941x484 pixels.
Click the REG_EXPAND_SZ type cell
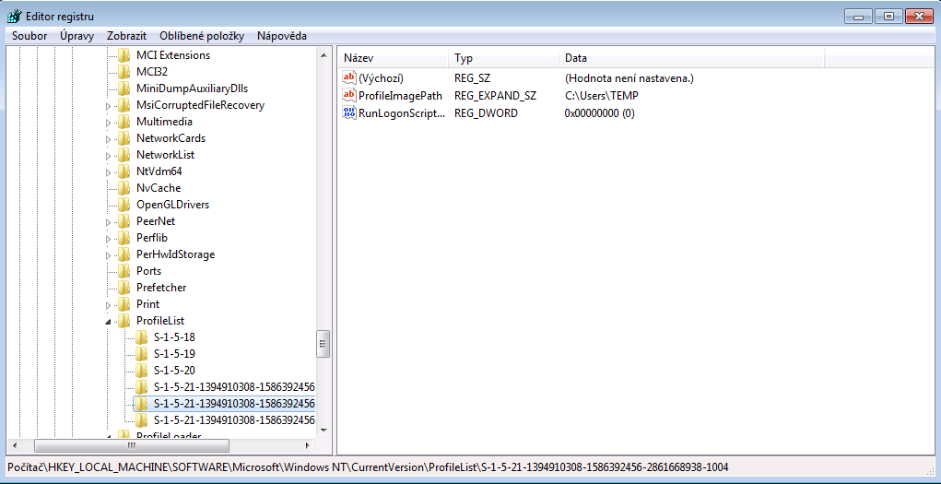coord(496,95)
